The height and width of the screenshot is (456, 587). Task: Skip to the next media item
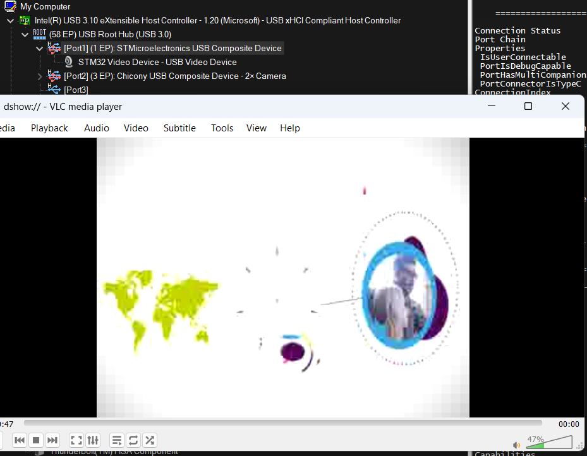click(52, 440)
